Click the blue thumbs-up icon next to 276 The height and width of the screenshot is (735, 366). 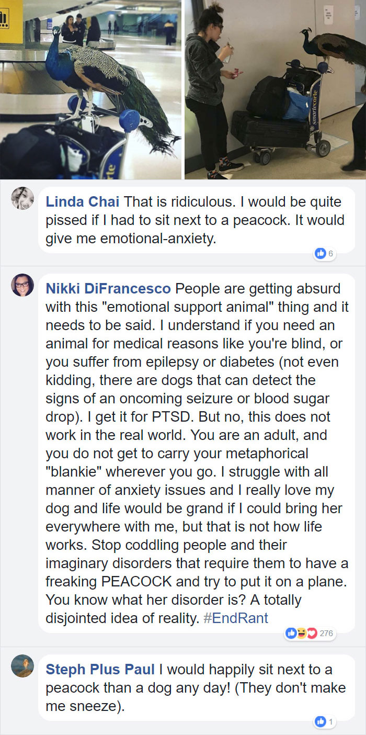coord(291,634)
